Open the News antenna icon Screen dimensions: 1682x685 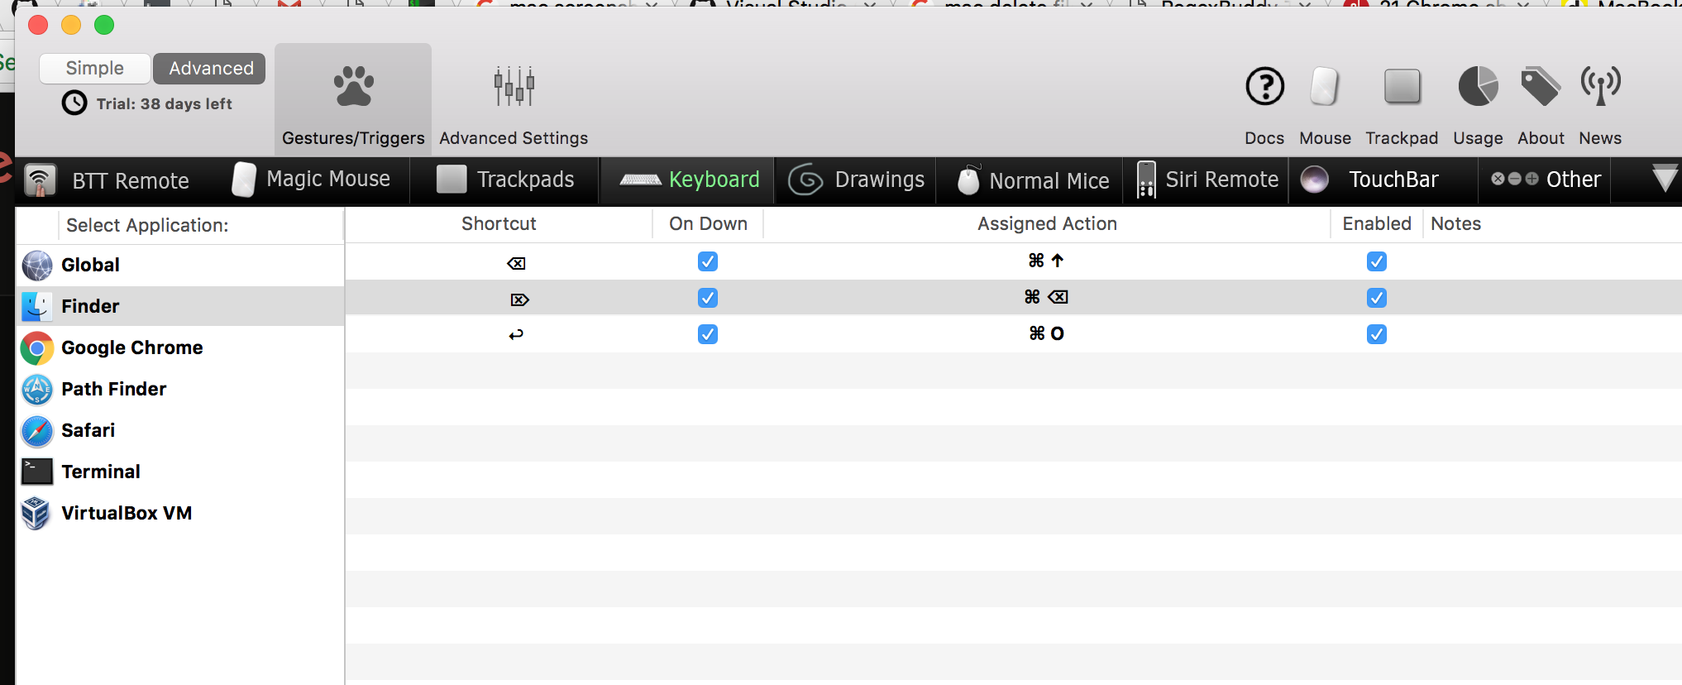(x=1600, y=86)
